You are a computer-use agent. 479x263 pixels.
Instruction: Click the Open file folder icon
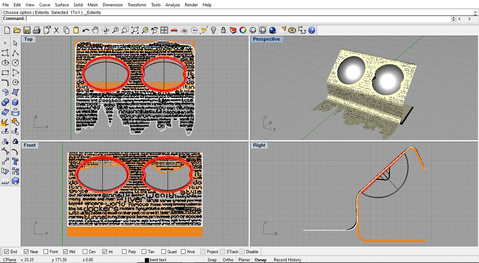[x=17, y=30]
